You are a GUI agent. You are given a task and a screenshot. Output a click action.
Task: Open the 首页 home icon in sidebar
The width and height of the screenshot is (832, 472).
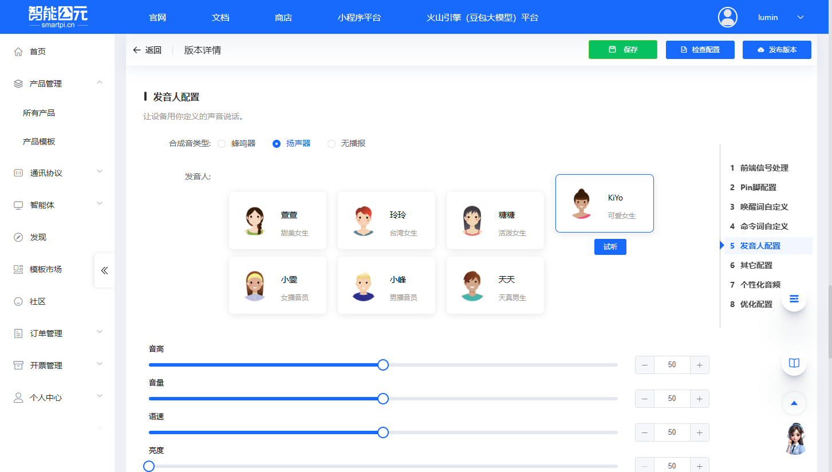(17, 51)
